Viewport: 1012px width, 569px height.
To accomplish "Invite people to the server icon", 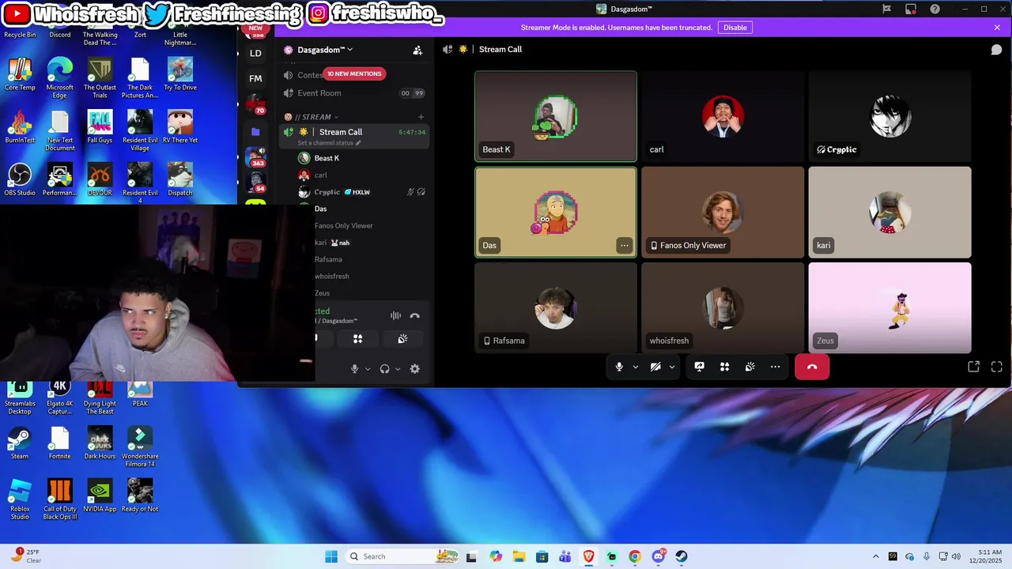I will [x=417, y=50].
